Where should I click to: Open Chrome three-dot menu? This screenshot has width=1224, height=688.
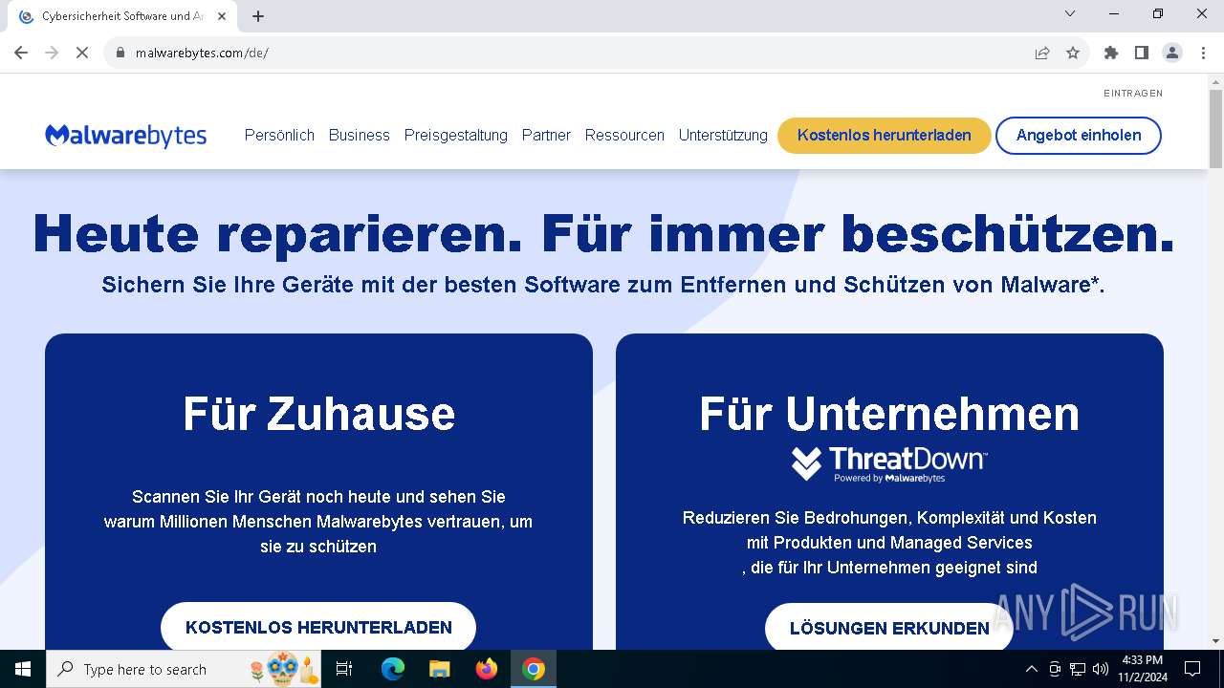(x=1202, y=53)
